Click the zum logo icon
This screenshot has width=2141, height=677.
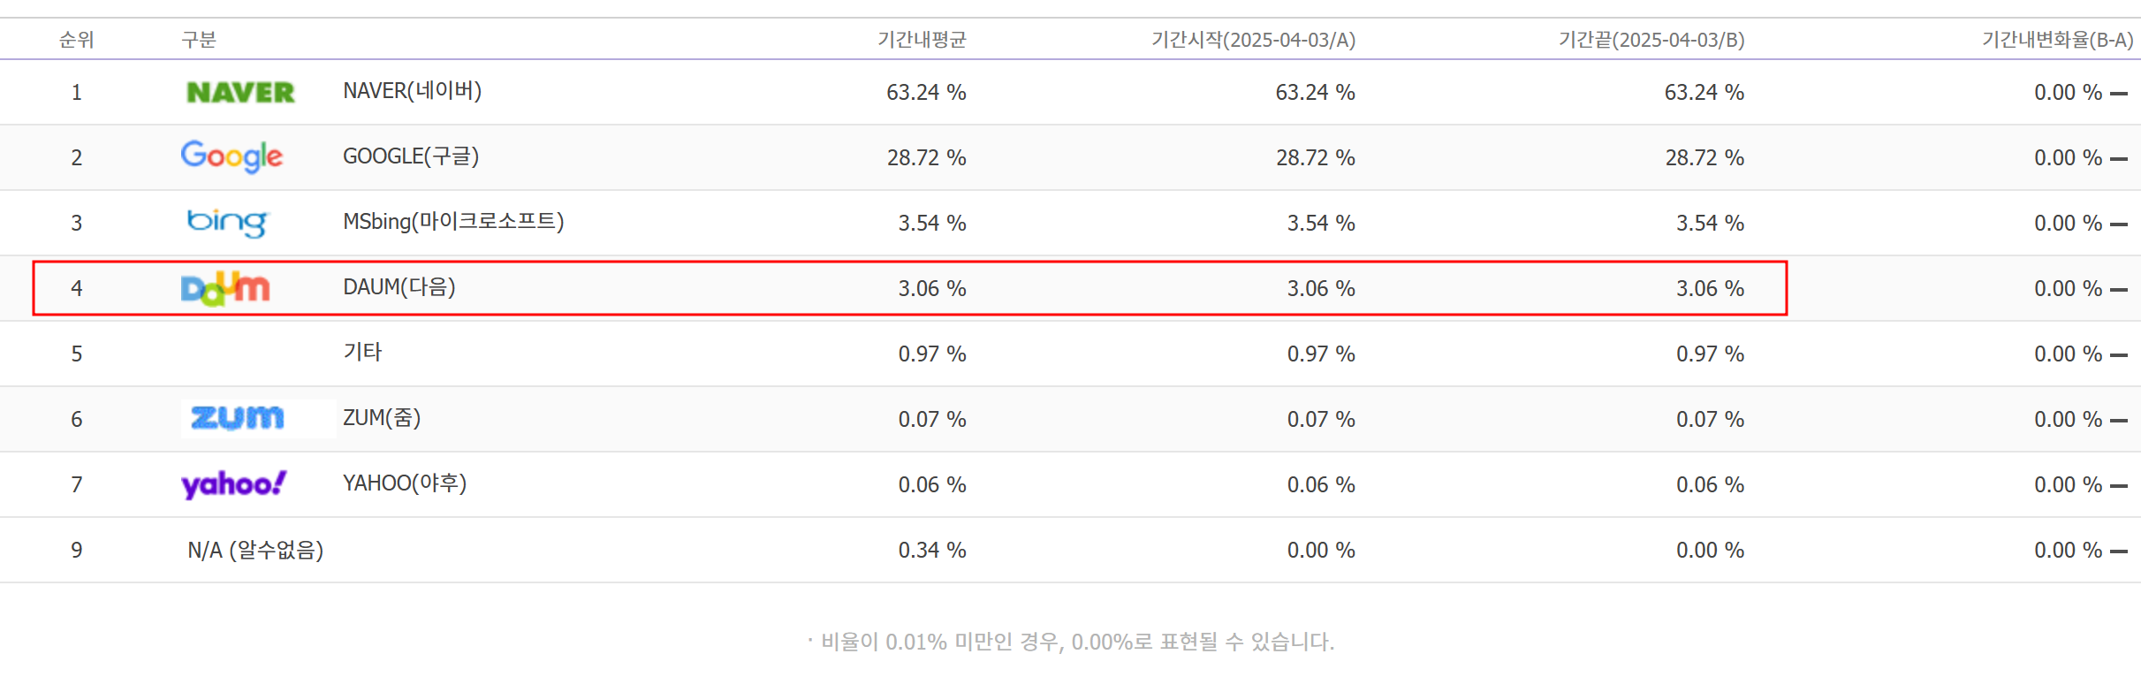click(238, 417)
